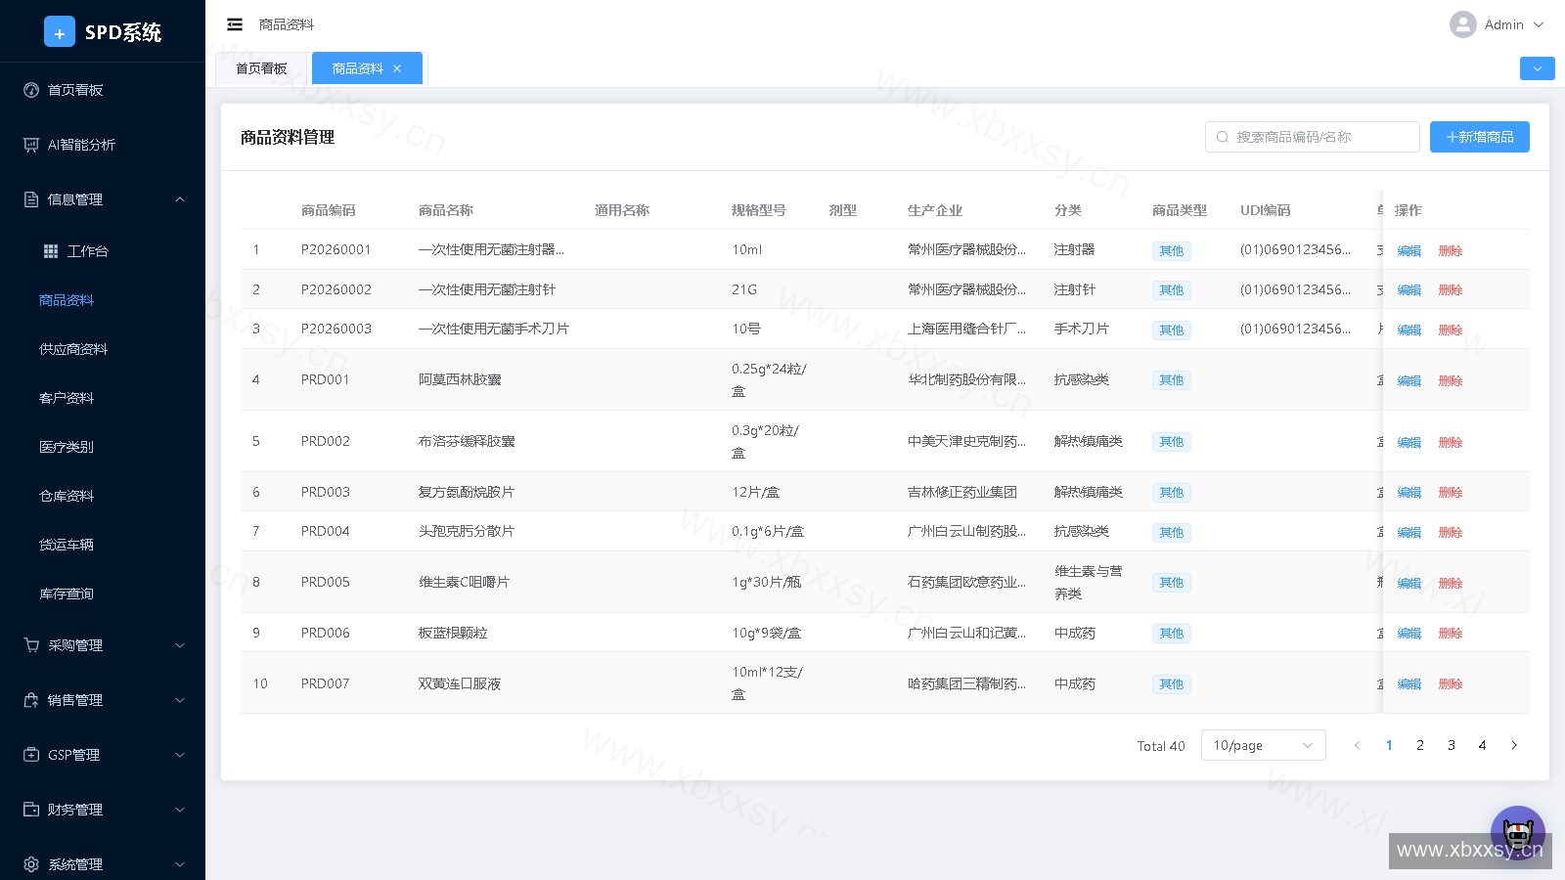The width and height of the screenshot is (1565, 880).
Task: Collapse sidebar with the hamburger icon
Action: [x=235, y=24]
